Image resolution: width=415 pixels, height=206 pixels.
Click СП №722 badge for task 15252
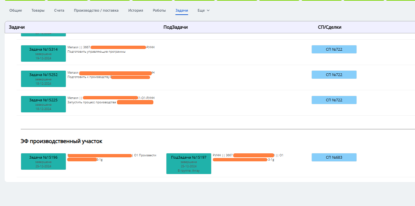point(334,75)
